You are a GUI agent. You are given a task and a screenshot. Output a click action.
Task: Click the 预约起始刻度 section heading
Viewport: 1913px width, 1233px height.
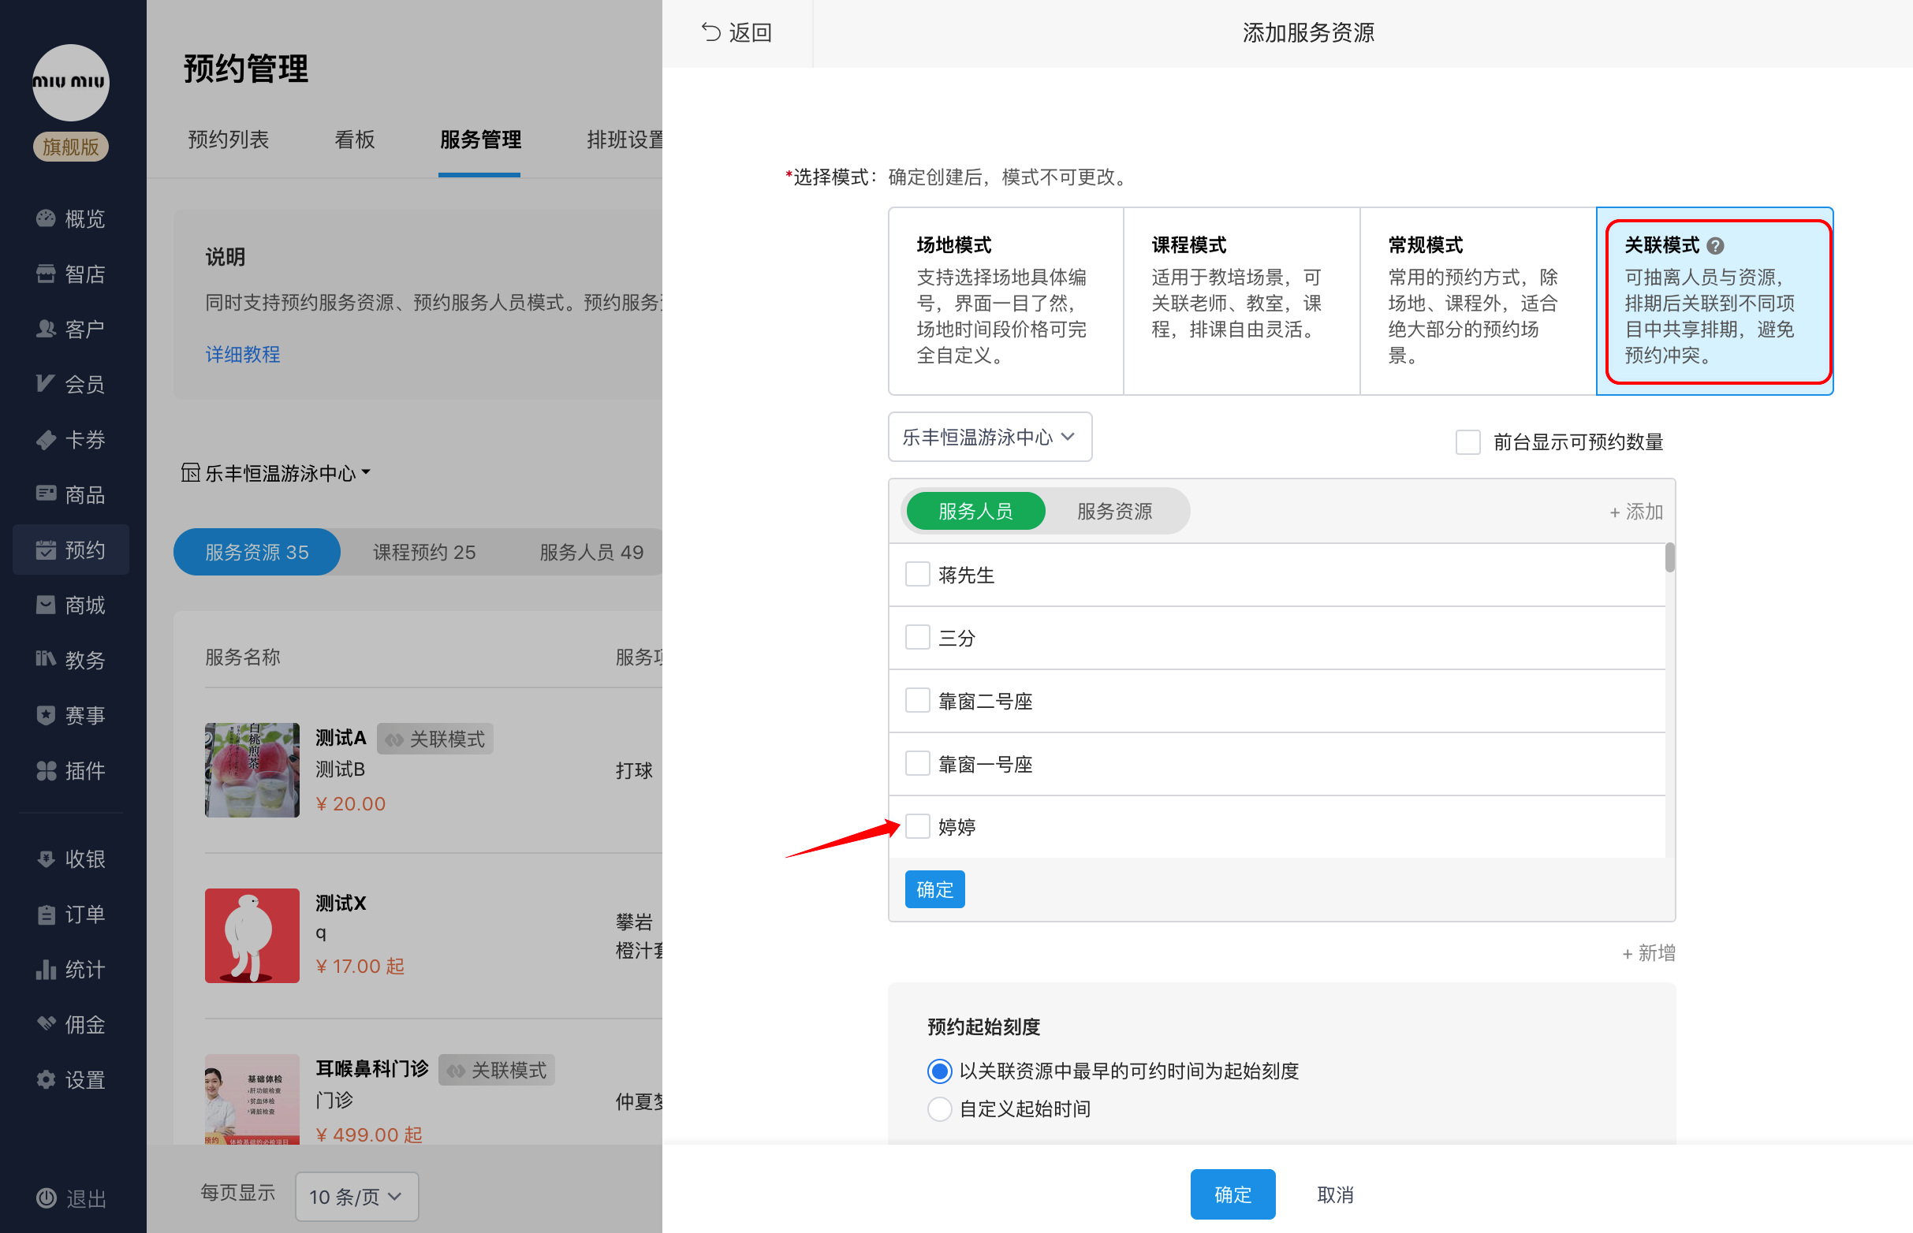point(983,1026)
